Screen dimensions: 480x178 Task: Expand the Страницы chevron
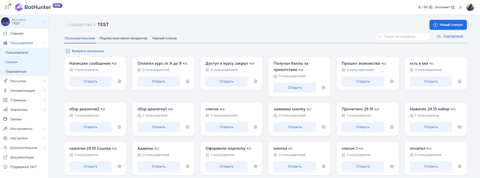point(45,100)
